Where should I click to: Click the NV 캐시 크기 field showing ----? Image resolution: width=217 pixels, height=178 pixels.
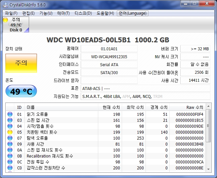(x=195, y=57)
